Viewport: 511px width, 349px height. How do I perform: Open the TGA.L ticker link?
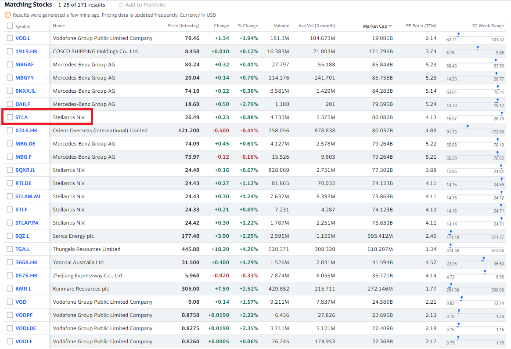pos(22,249)
